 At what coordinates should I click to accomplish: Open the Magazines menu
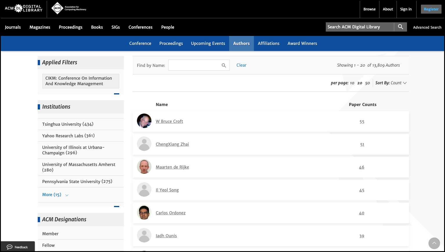(40, 27)
